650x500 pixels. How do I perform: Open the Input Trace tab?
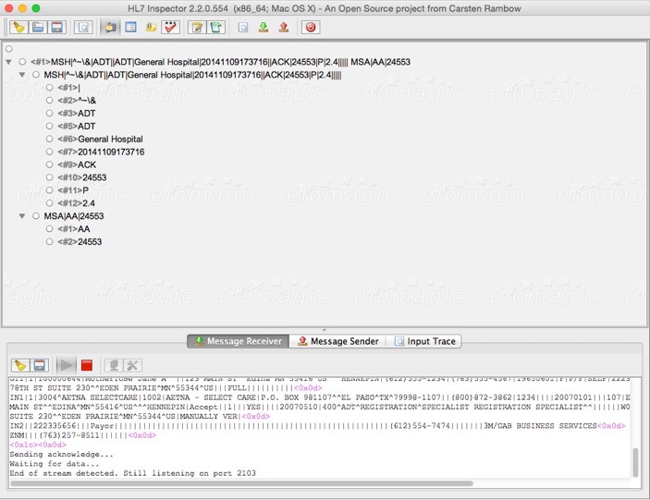pos(424,341)
